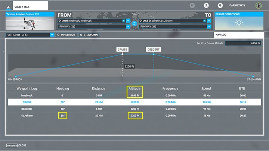This screenshot has height=151, width=269.
Task: Select the NAV LOG tab
Action: click(239, 35)
